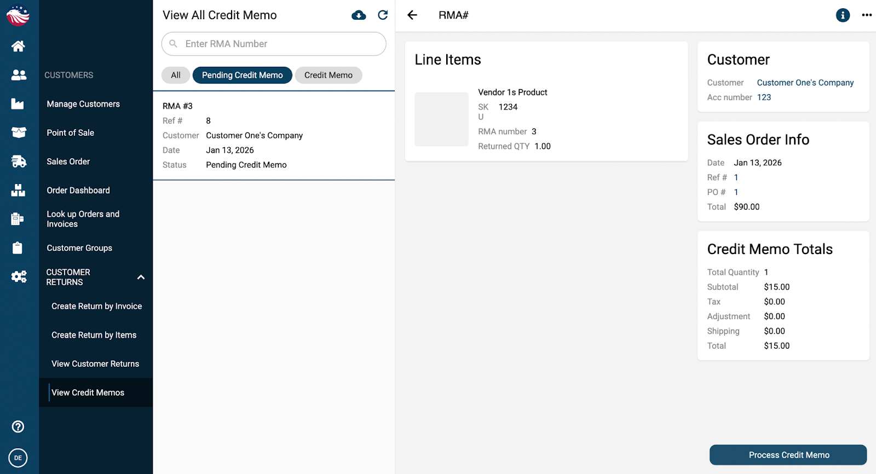Download credit memos with cloud icon
This screenshot has width=876, height=474.
pos(359,15)
